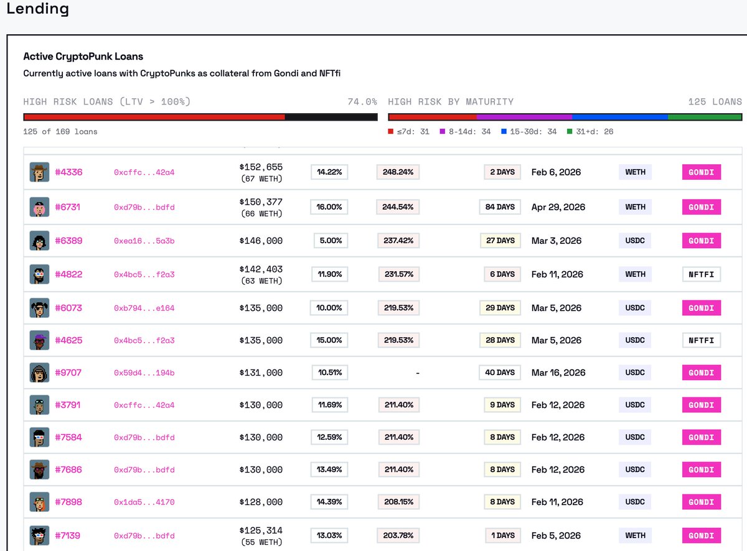Image resolution: width=747 pixels, height=551 pixels.
Task: Click the GONDI badge in #4336 row
Action: point(702,172)
